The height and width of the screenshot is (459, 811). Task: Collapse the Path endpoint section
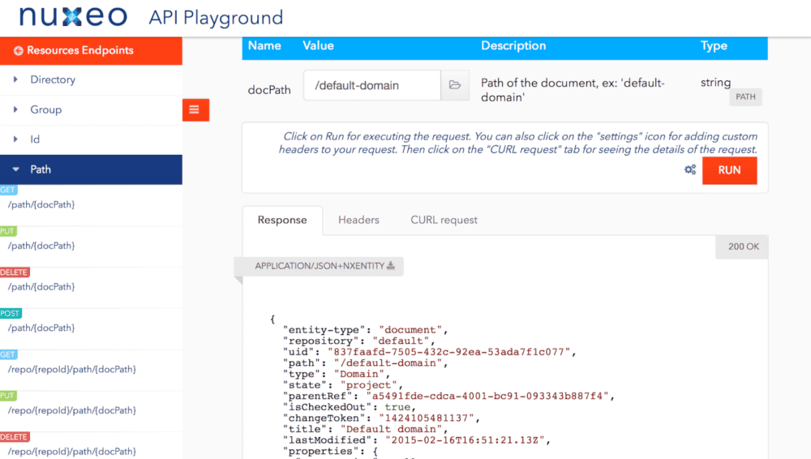[41, 169]
